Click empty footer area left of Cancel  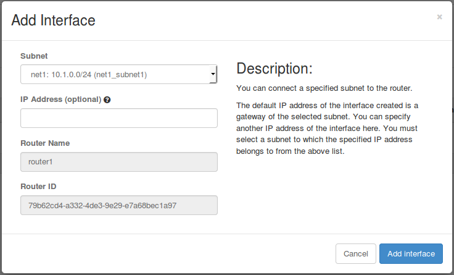tap(167, 253)
